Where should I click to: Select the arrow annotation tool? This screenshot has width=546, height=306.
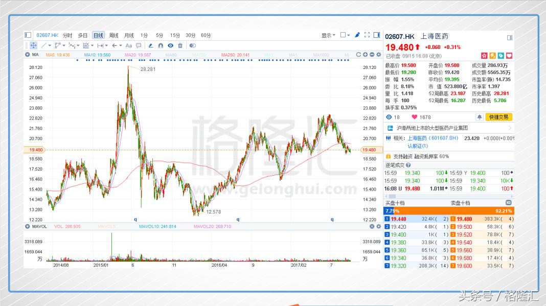pos(115,45)
